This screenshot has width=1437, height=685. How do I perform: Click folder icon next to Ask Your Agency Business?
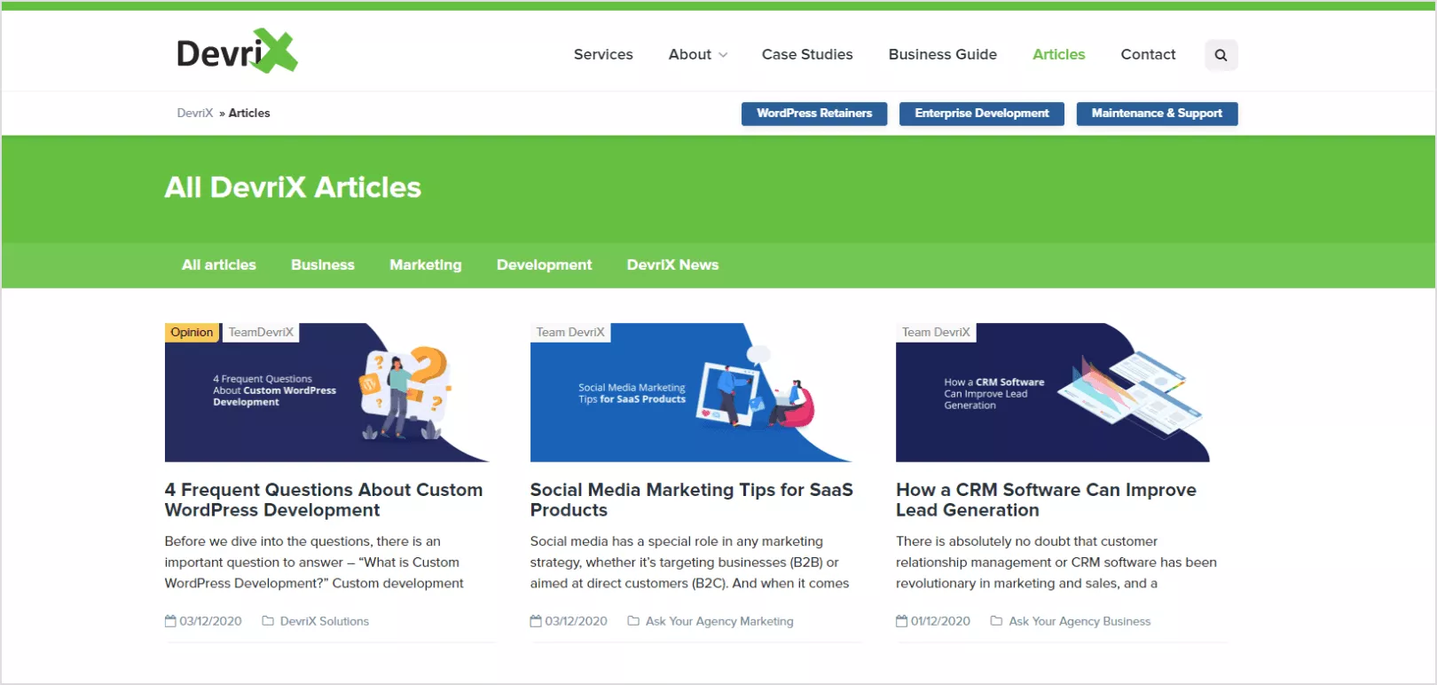pyautogui.click(x=996, y=621)
